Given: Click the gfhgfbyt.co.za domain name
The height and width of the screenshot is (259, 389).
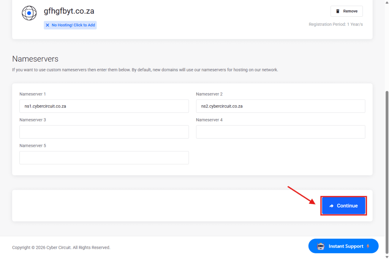Looking at the screenshot, I should [x=69, y=11].
